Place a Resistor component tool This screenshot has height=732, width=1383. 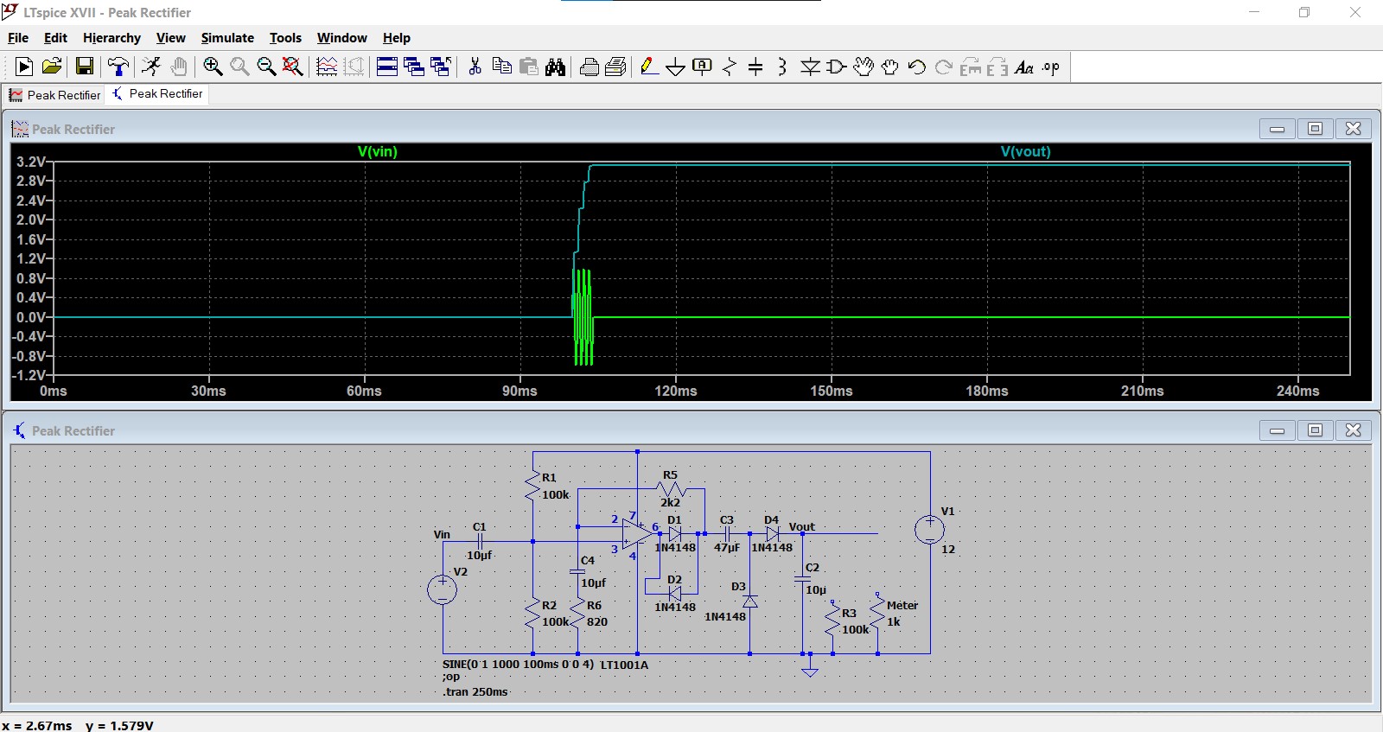coord(730,67)
